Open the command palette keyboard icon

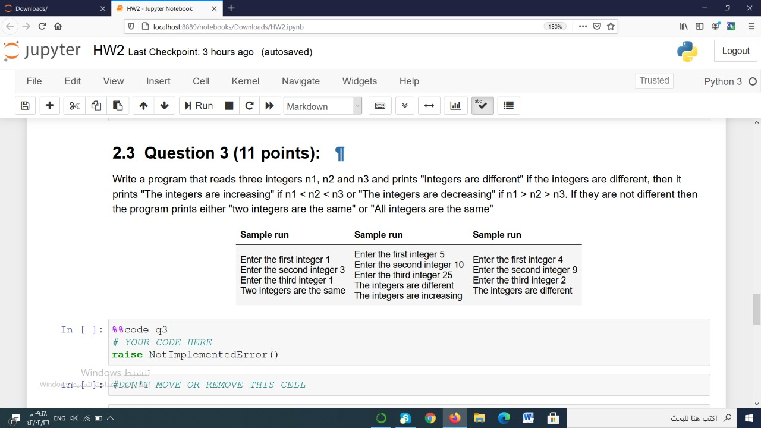click(x=380, y=105)
